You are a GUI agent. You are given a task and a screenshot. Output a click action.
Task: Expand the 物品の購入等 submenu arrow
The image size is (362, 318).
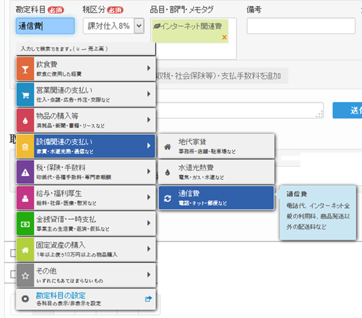[x=149, y=120]
